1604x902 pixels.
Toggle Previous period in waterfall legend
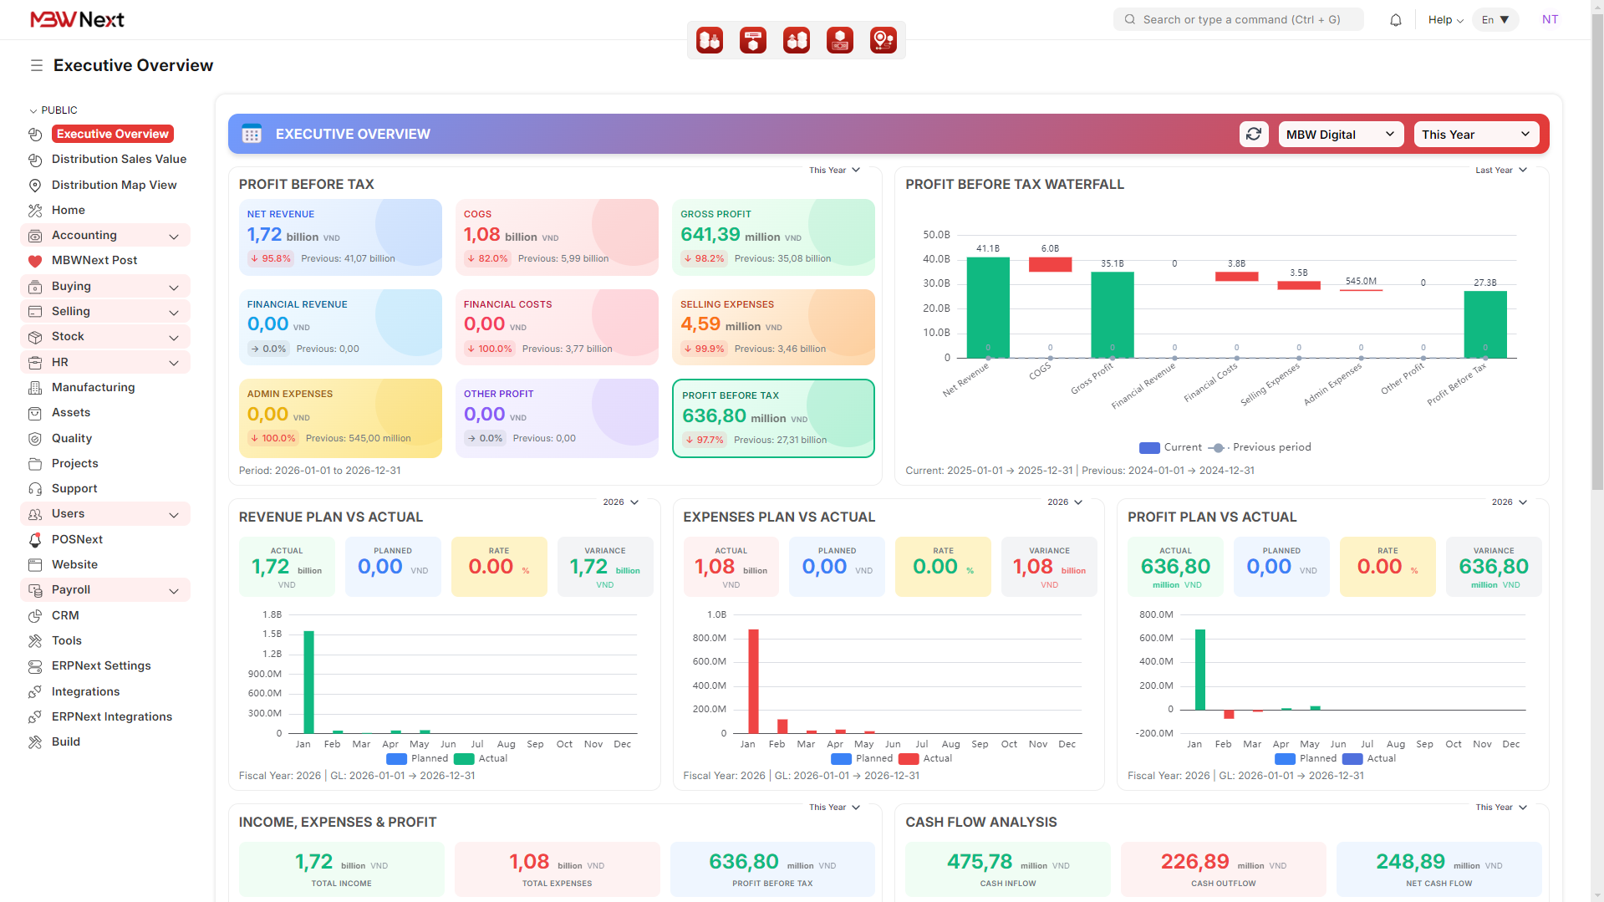(x=1260, y=448)
